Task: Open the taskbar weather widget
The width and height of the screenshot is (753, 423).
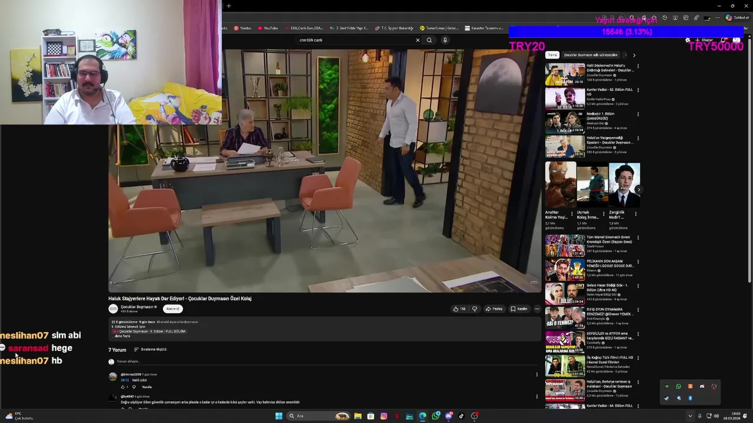Action: (19, 416)
